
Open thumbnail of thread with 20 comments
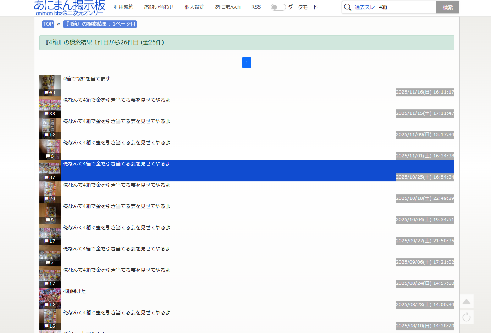click(x=50, y=192)
